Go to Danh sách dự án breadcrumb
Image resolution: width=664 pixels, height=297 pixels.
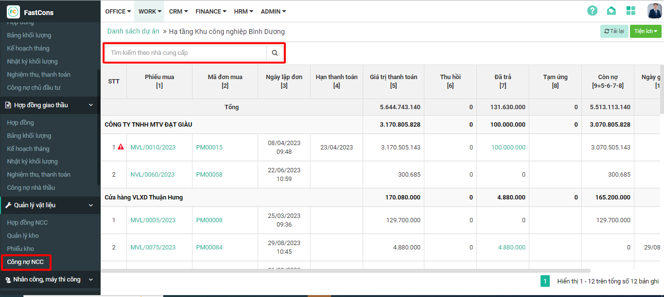click(133, 32)
